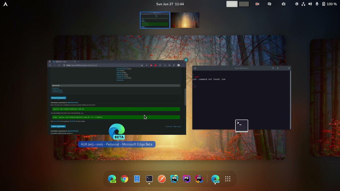Launch Postman from the dock
This screenshot has width=340, height=191.
tap(162, 179)
